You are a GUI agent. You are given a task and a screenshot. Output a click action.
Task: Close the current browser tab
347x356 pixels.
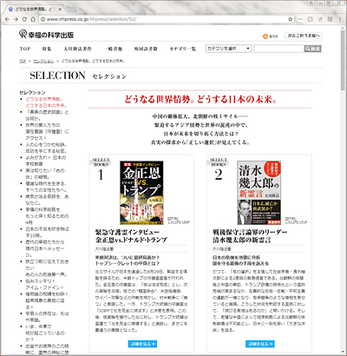point(60,10)
